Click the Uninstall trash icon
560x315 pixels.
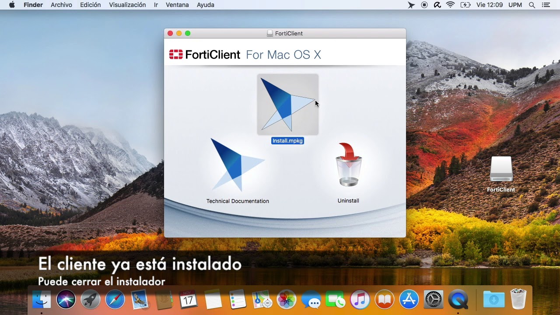point(349,165)
